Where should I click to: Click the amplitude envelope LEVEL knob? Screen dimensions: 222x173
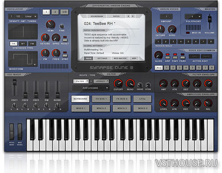coord(163,103)
